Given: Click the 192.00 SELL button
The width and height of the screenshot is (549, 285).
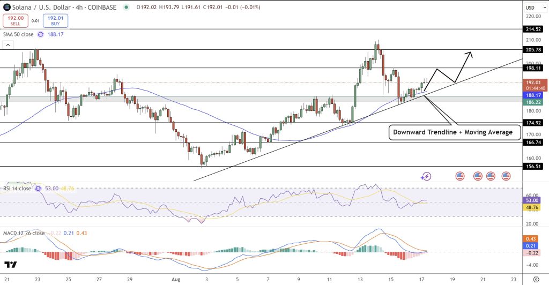Looking at the screenshot, I should click(x=16, y=21).
